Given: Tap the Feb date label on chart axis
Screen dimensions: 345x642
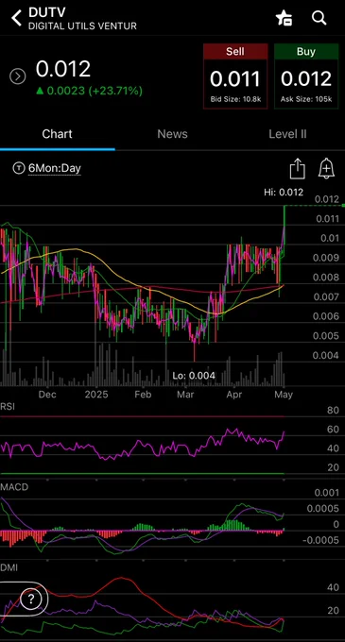Looking at the screenshot, I should click(143, 395).
